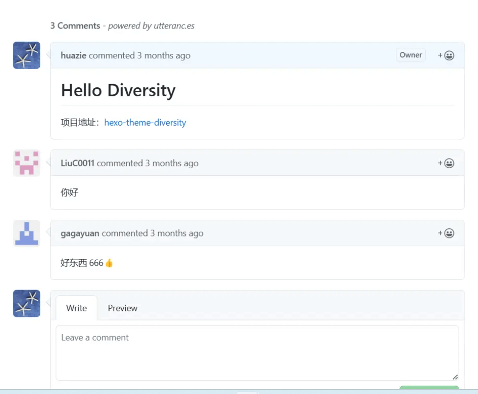This screenshot has width=478, height=394.
Task: Open LiuC0011's pink pixel avatar
Action: click(x=27, y=163)
